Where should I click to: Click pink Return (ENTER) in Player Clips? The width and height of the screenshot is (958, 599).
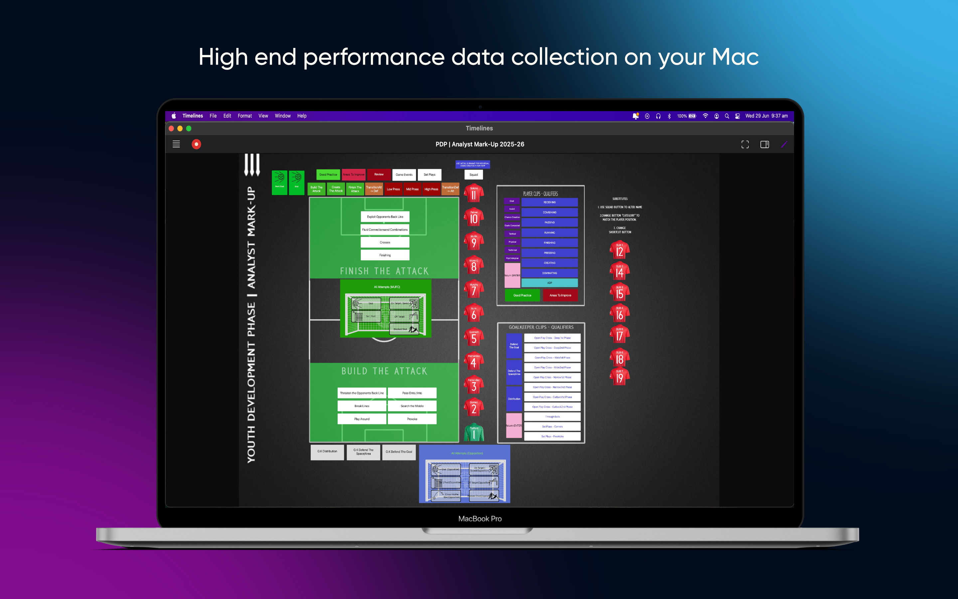click(512, 275)
